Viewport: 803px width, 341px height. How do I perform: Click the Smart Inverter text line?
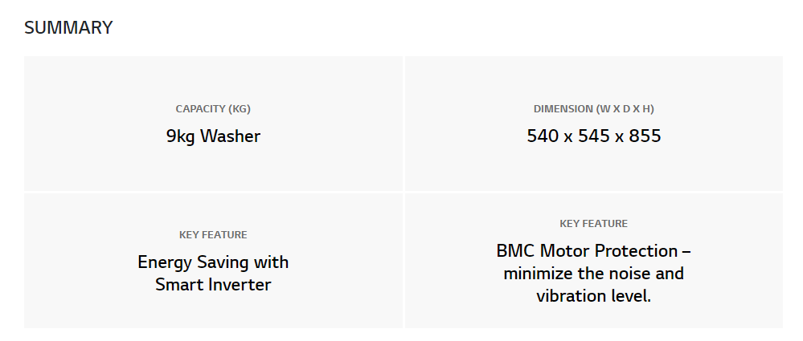coord(213,285)
